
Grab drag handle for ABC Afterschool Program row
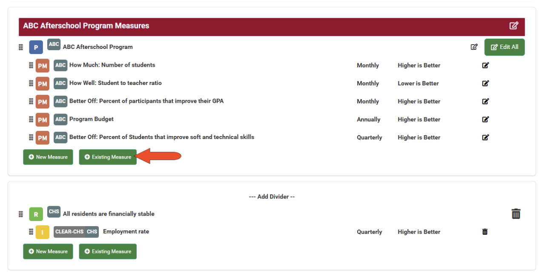(x=21, y=47)
